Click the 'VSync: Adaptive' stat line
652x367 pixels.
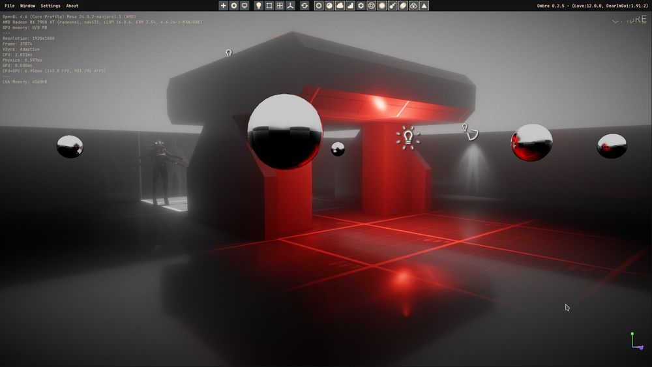pyautogui.click(x=22, y=49)
